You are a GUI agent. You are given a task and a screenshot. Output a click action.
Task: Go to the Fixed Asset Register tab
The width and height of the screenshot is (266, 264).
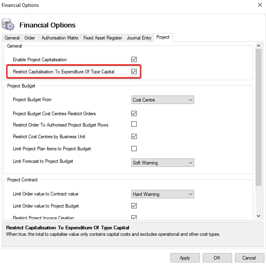[103, 38]
